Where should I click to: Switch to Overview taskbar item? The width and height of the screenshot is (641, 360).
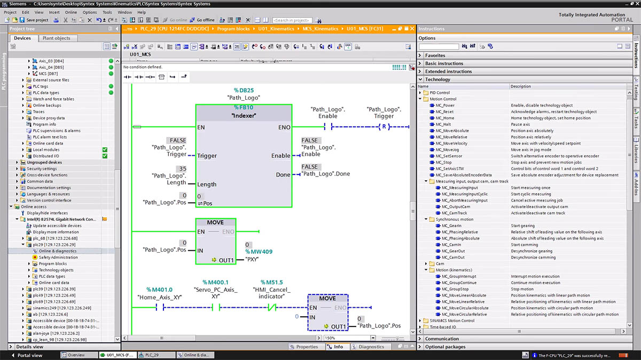(79, 355)
